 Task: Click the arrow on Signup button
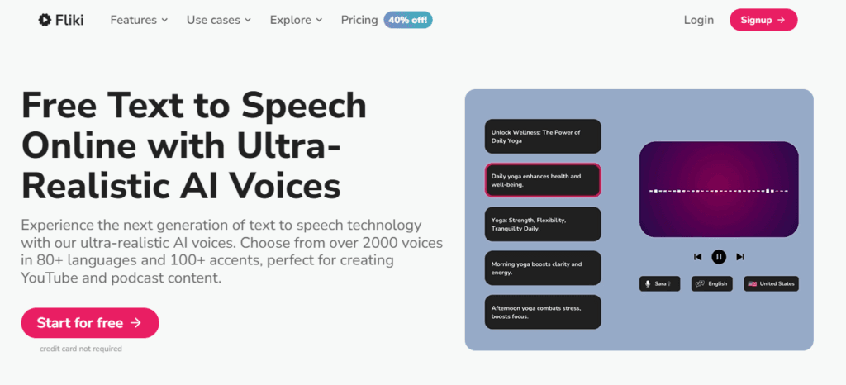tap(782, 20)
